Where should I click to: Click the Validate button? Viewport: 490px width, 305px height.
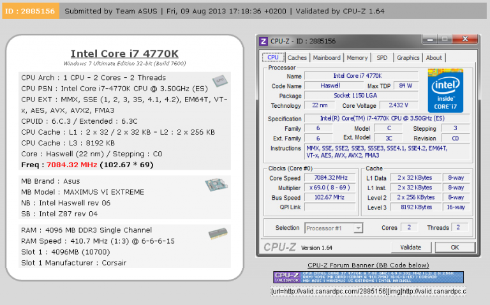point(411,248)
